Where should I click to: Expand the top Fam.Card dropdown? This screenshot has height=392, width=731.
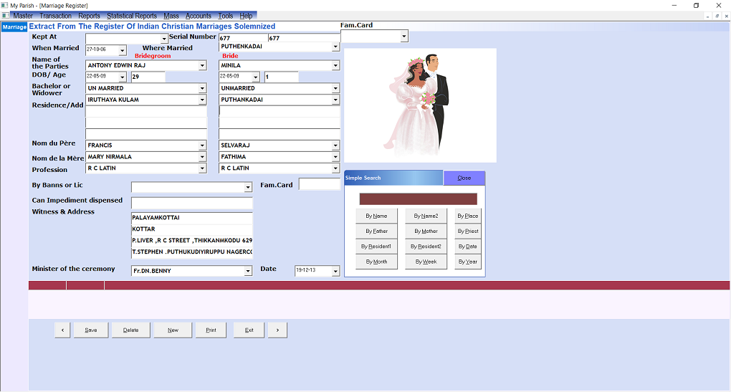[x=404, y=36]
